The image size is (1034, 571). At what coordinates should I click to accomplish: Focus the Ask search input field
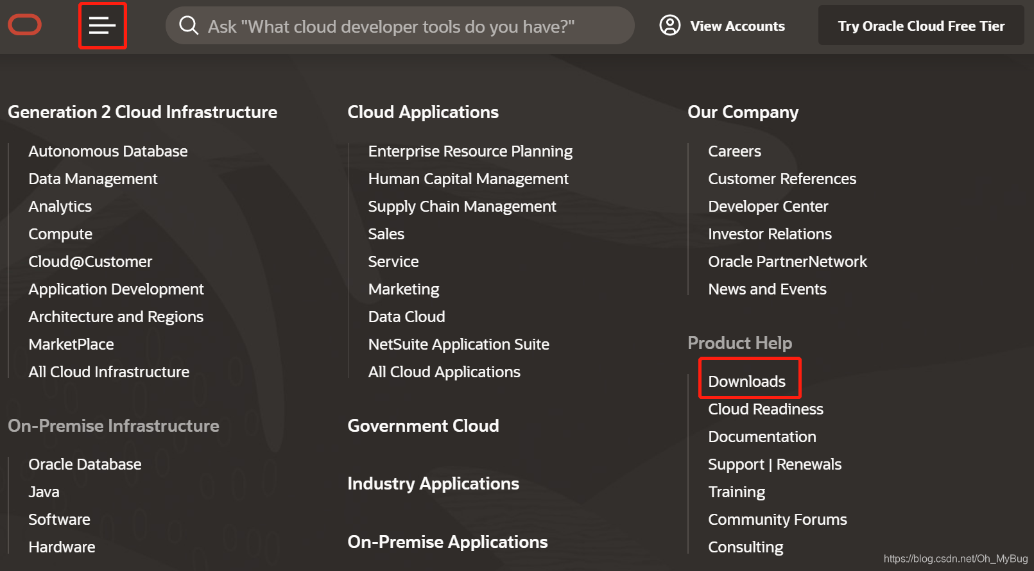400,26
